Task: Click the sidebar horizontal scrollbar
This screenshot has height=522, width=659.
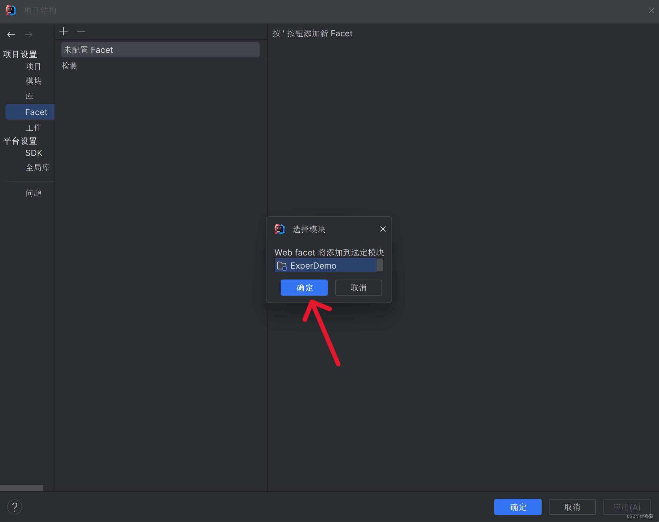Action: click(21, 488)
